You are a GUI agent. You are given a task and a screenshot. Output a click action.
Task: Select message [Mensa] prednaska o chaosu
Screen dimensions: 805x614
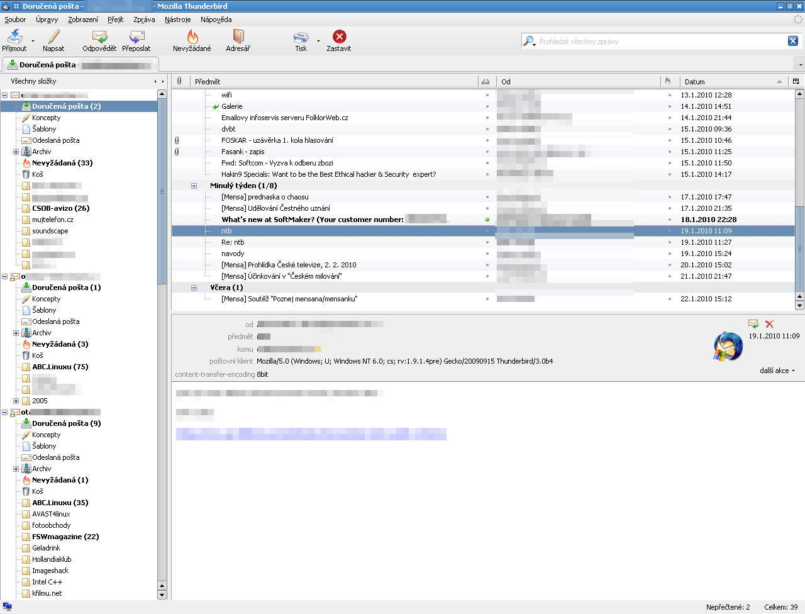tap(265, 197)
